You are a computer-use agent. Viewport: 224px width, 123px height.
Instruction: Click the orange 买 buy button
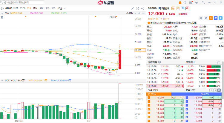211,18
